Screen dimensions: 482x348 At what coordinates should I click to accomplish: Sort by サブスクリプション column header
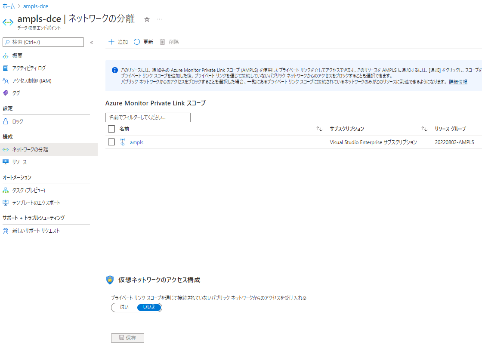click(x=347, y=129)
